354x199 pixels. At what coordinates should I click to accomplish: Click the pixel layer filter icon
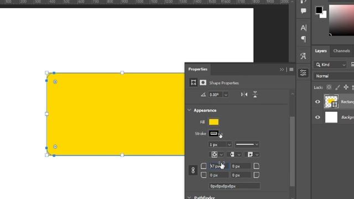[352, 65]
